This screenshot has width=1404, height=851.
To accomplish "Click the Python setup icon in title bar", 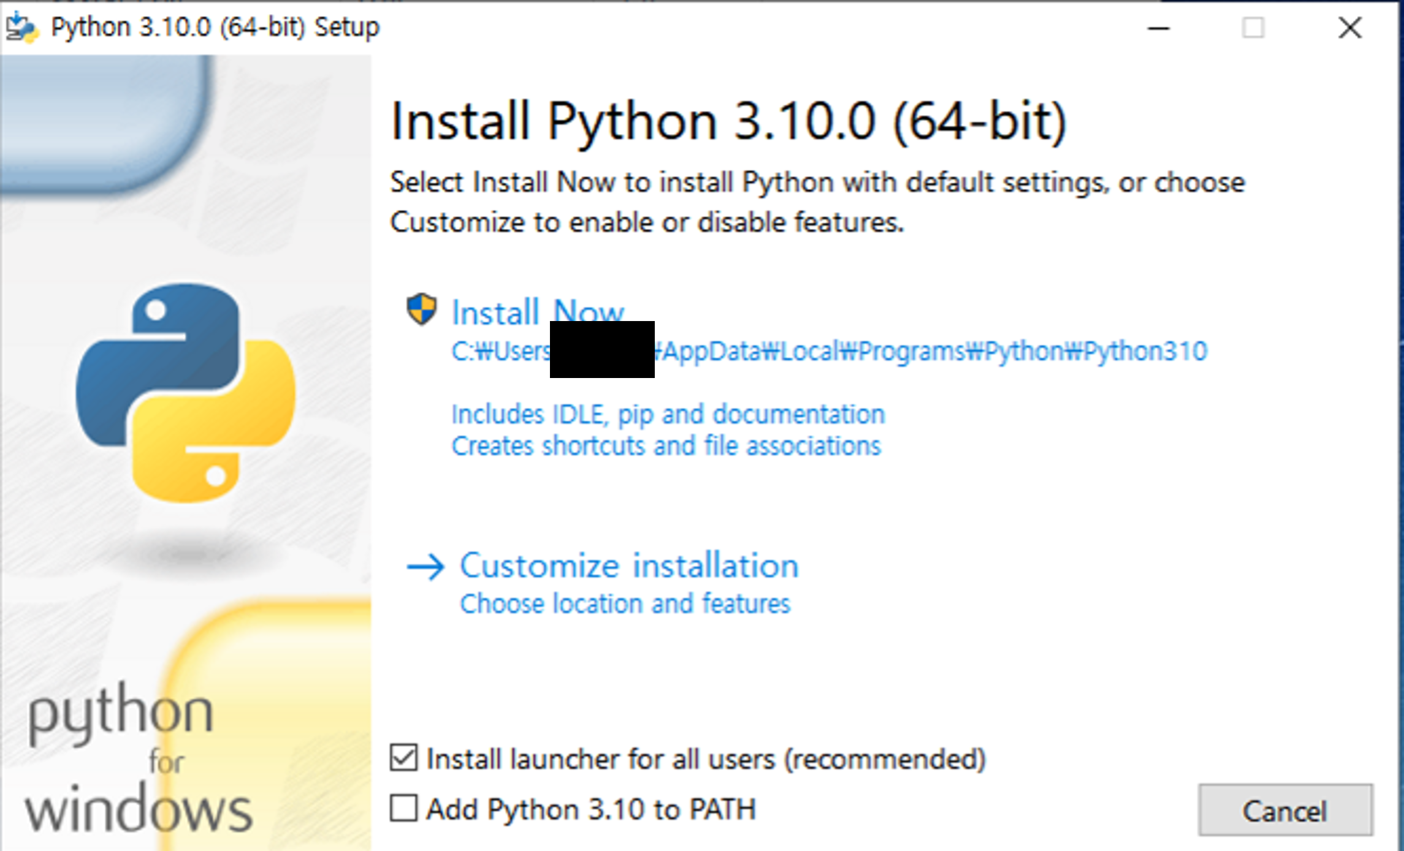I will point(22,28).
